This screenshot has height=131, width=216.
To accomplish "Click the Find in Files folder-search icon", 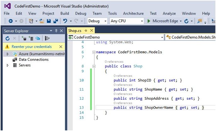I will coord(200,21).
